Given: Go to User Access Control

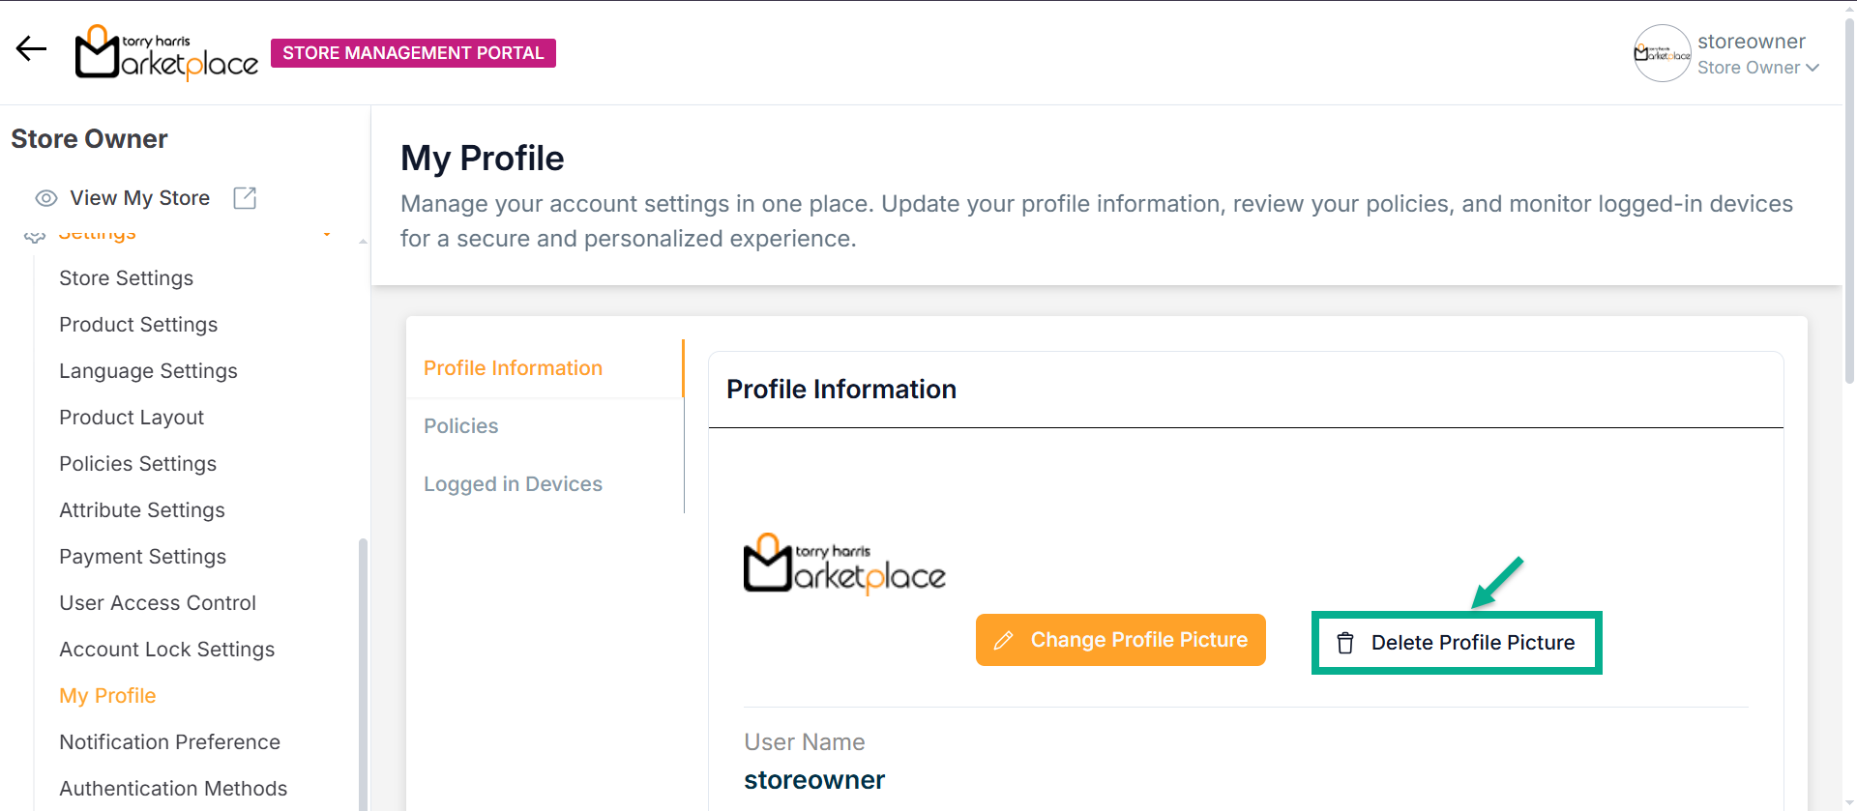Looking at the screenshot, I should tap(158, 603).
